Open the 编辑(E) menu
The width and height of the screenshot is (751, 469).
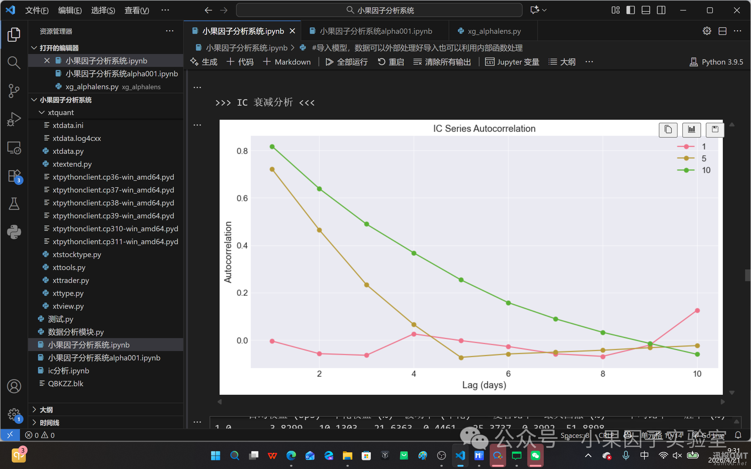tap(70, 10)
